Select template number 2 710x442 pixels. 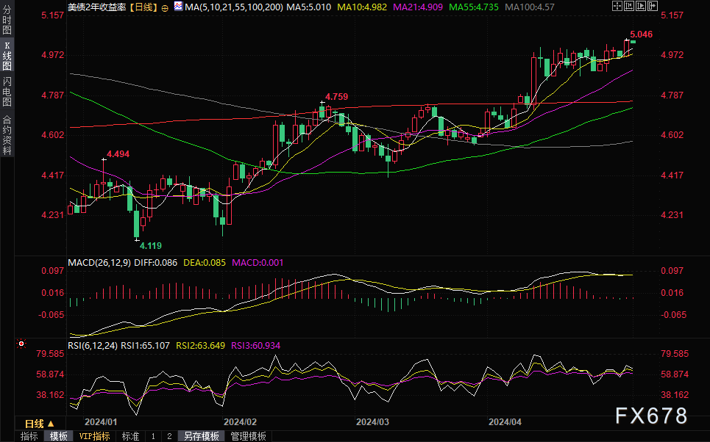(169, 436)
